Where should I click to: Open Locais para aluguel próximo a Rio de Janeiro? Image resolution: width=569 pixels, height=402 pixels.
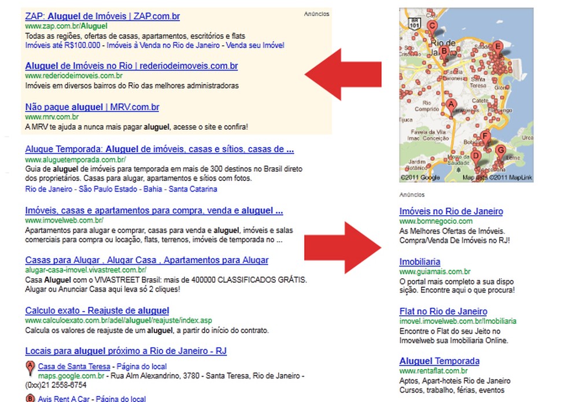pos(125,351)
